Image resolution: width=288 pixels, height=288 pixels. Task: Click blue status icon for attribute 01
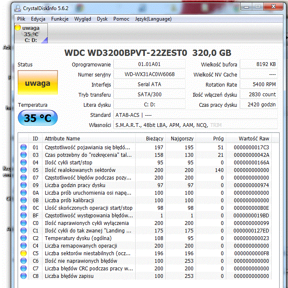[24, 147]
